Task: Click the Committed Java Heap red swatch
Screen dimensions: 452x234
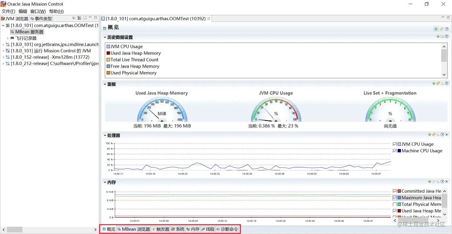Action: tap(399, 191)
